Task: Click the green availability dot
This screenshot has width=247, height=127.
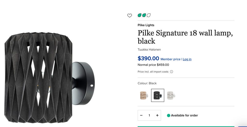Action: 169,115
